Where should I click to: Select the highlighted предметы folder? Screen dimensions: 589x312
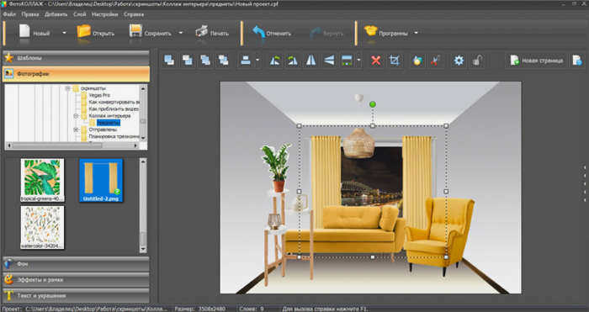(109, 123)
